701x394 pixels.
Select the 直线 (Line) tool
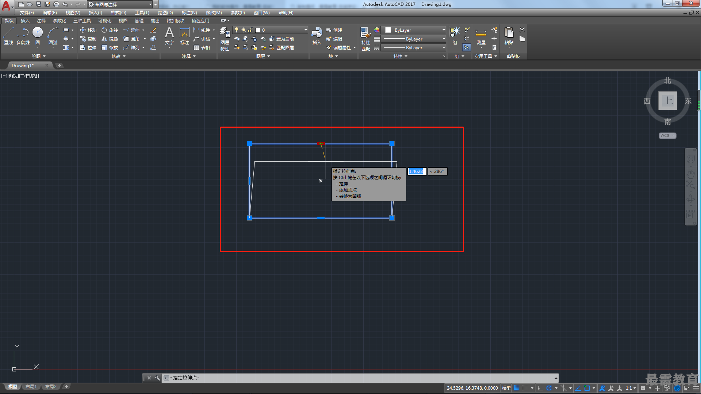(8, 36)
